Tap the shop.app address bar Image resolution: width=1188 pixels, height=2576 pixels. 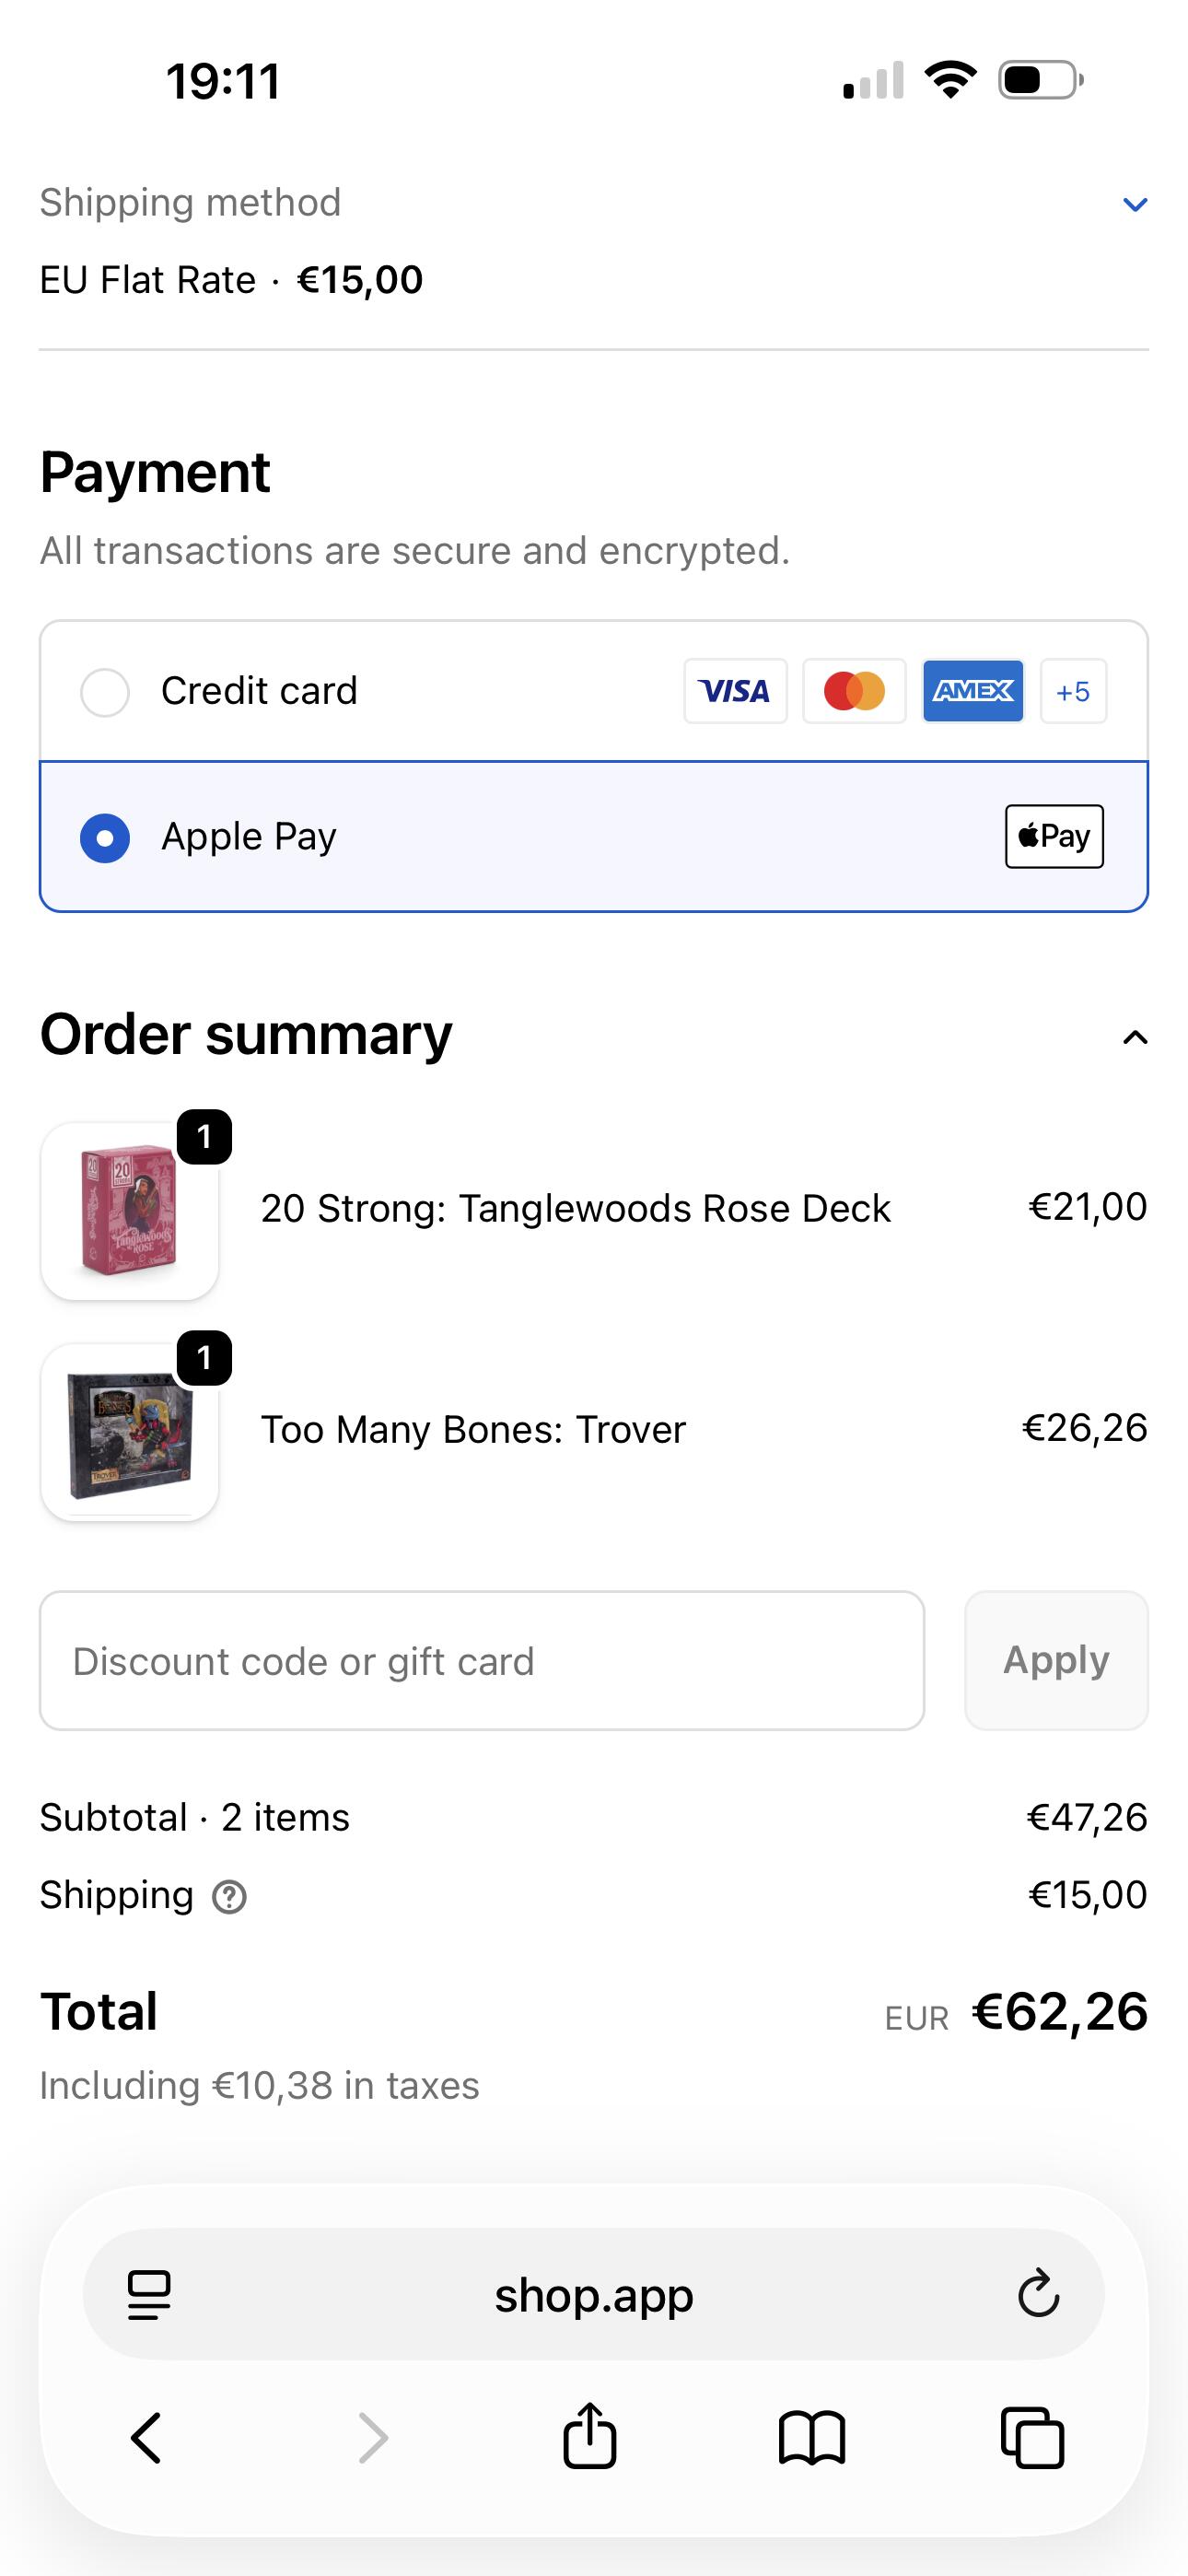(593, 2294)
